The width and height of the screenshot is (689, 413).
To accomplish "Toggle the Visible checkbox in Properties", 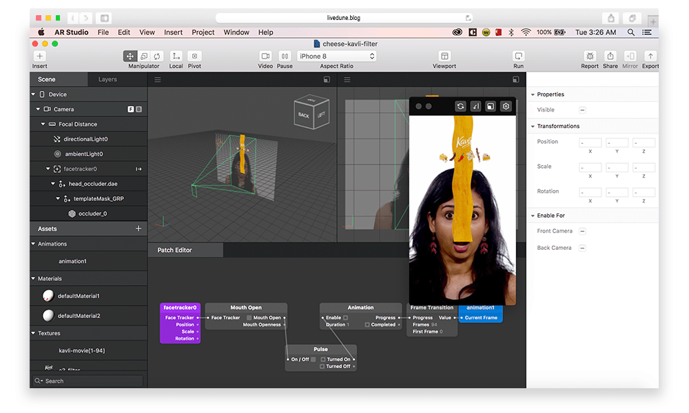I will click(582, 110).
